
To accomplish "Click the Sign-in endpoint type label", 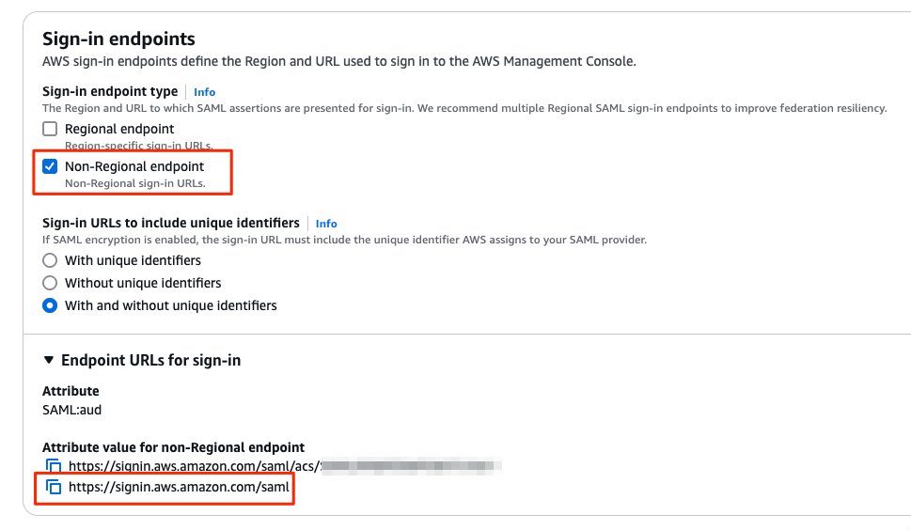I will (x=110, y=91).
